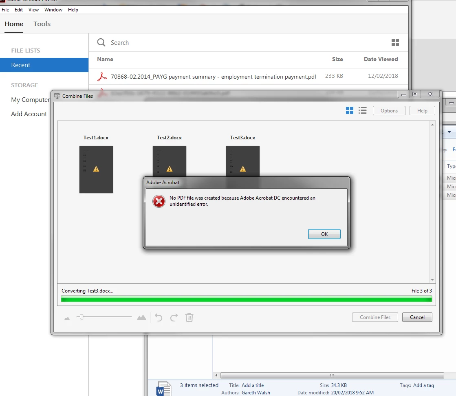This screenshot has width=456, height=396.
Task: Click Add a title in Explorer details
Action: tap(252, 385)
